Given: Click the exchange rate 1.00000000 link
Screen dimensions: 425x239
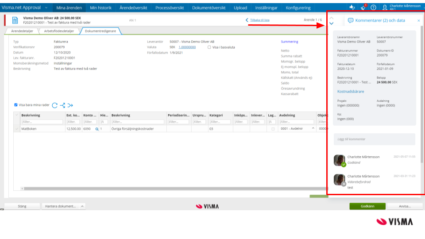Looking at the screenshot, I should [x=187, y=47].
